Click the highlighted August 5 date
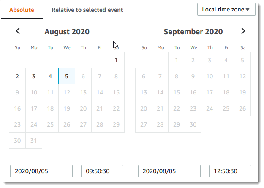 (67, 76)
